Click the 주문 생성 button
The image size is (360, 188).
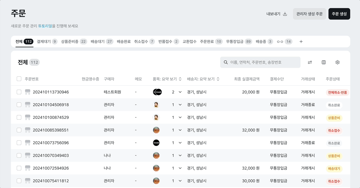[x=339, y=14]
